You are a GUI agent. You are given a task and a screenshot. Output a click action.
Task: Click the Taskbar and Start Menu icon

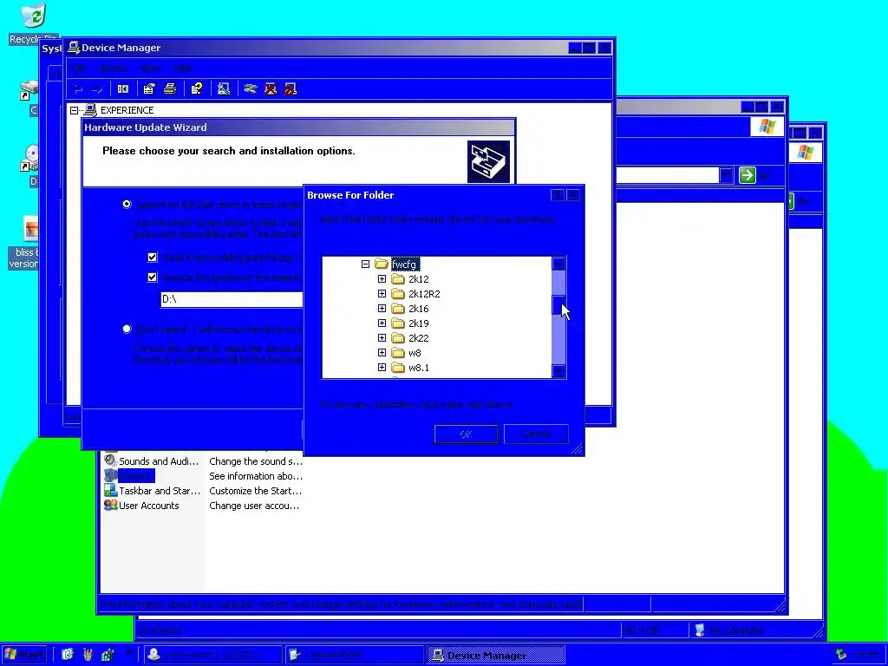tap(110, 491)
